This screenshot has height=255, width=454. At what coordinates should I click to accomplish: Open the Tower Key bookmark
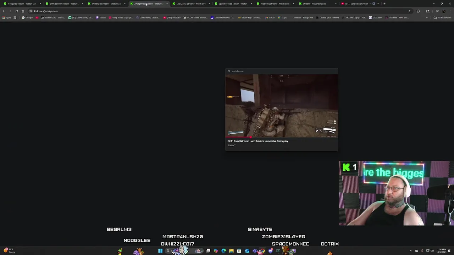[250, 18]
